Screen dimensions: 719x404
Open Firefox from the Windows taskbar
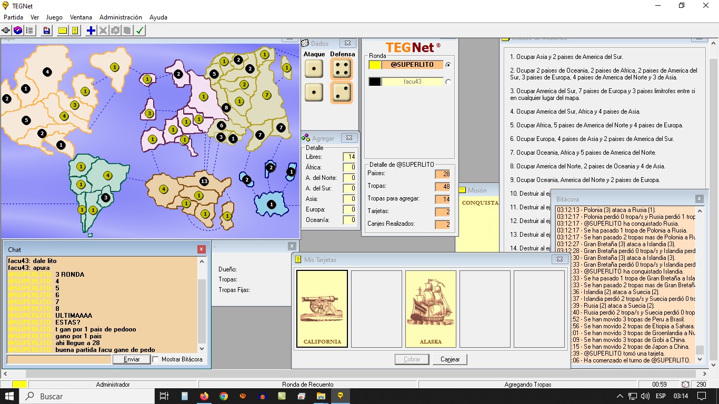click(204, 396)
